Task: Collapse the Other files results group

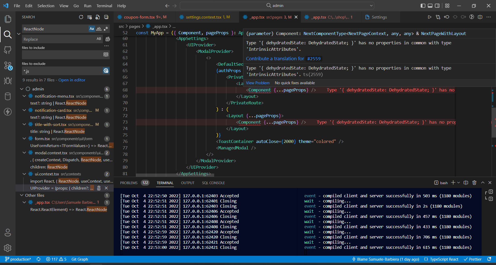Action: pyautogui.click(x=22, y=195)
